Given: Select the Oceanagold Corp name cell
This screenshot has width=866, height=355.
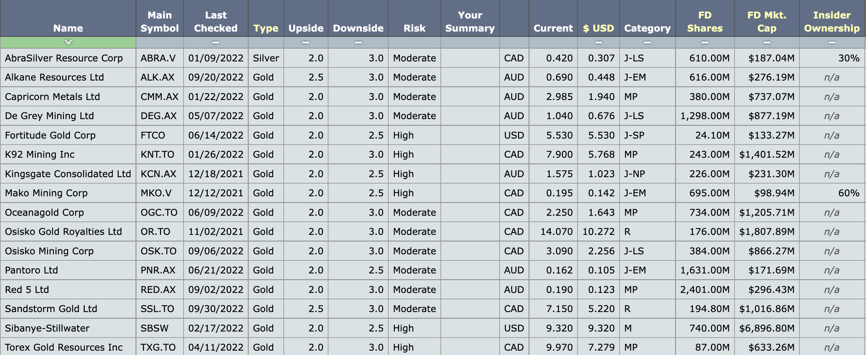Looking at the screenshot, I should coord(68,212).
